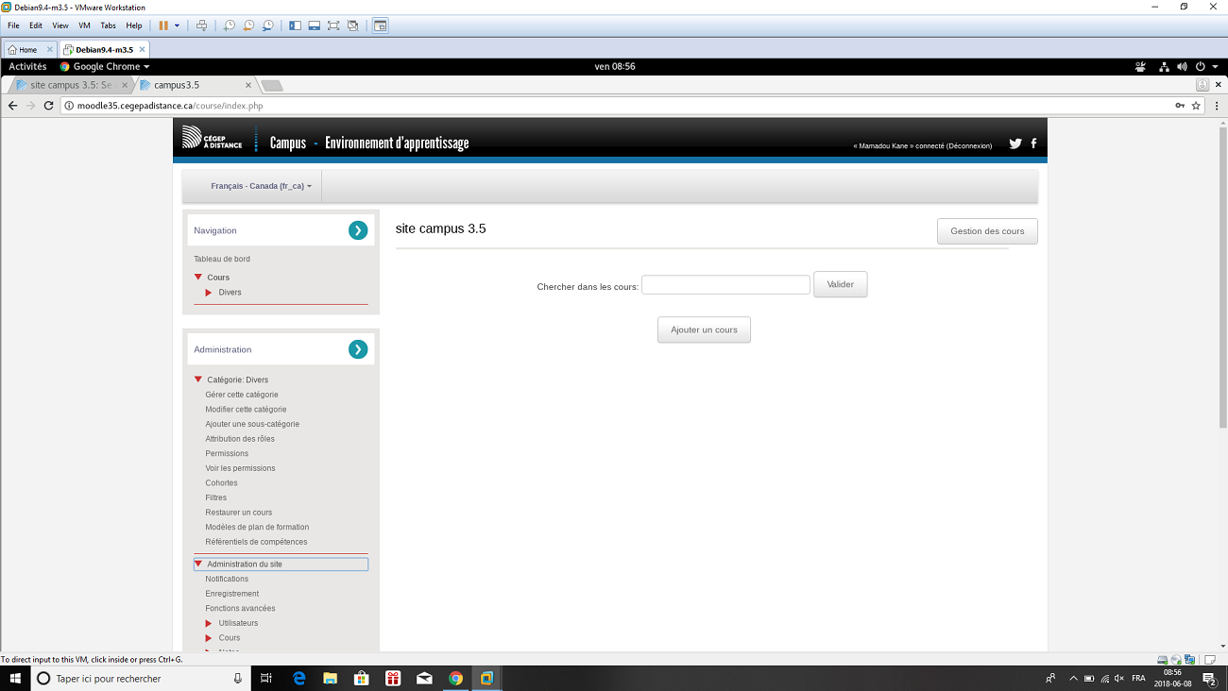Open the Facebook icon link
The height and width of the screenshot is (691, 1228).
click(x=1033, y=143)
